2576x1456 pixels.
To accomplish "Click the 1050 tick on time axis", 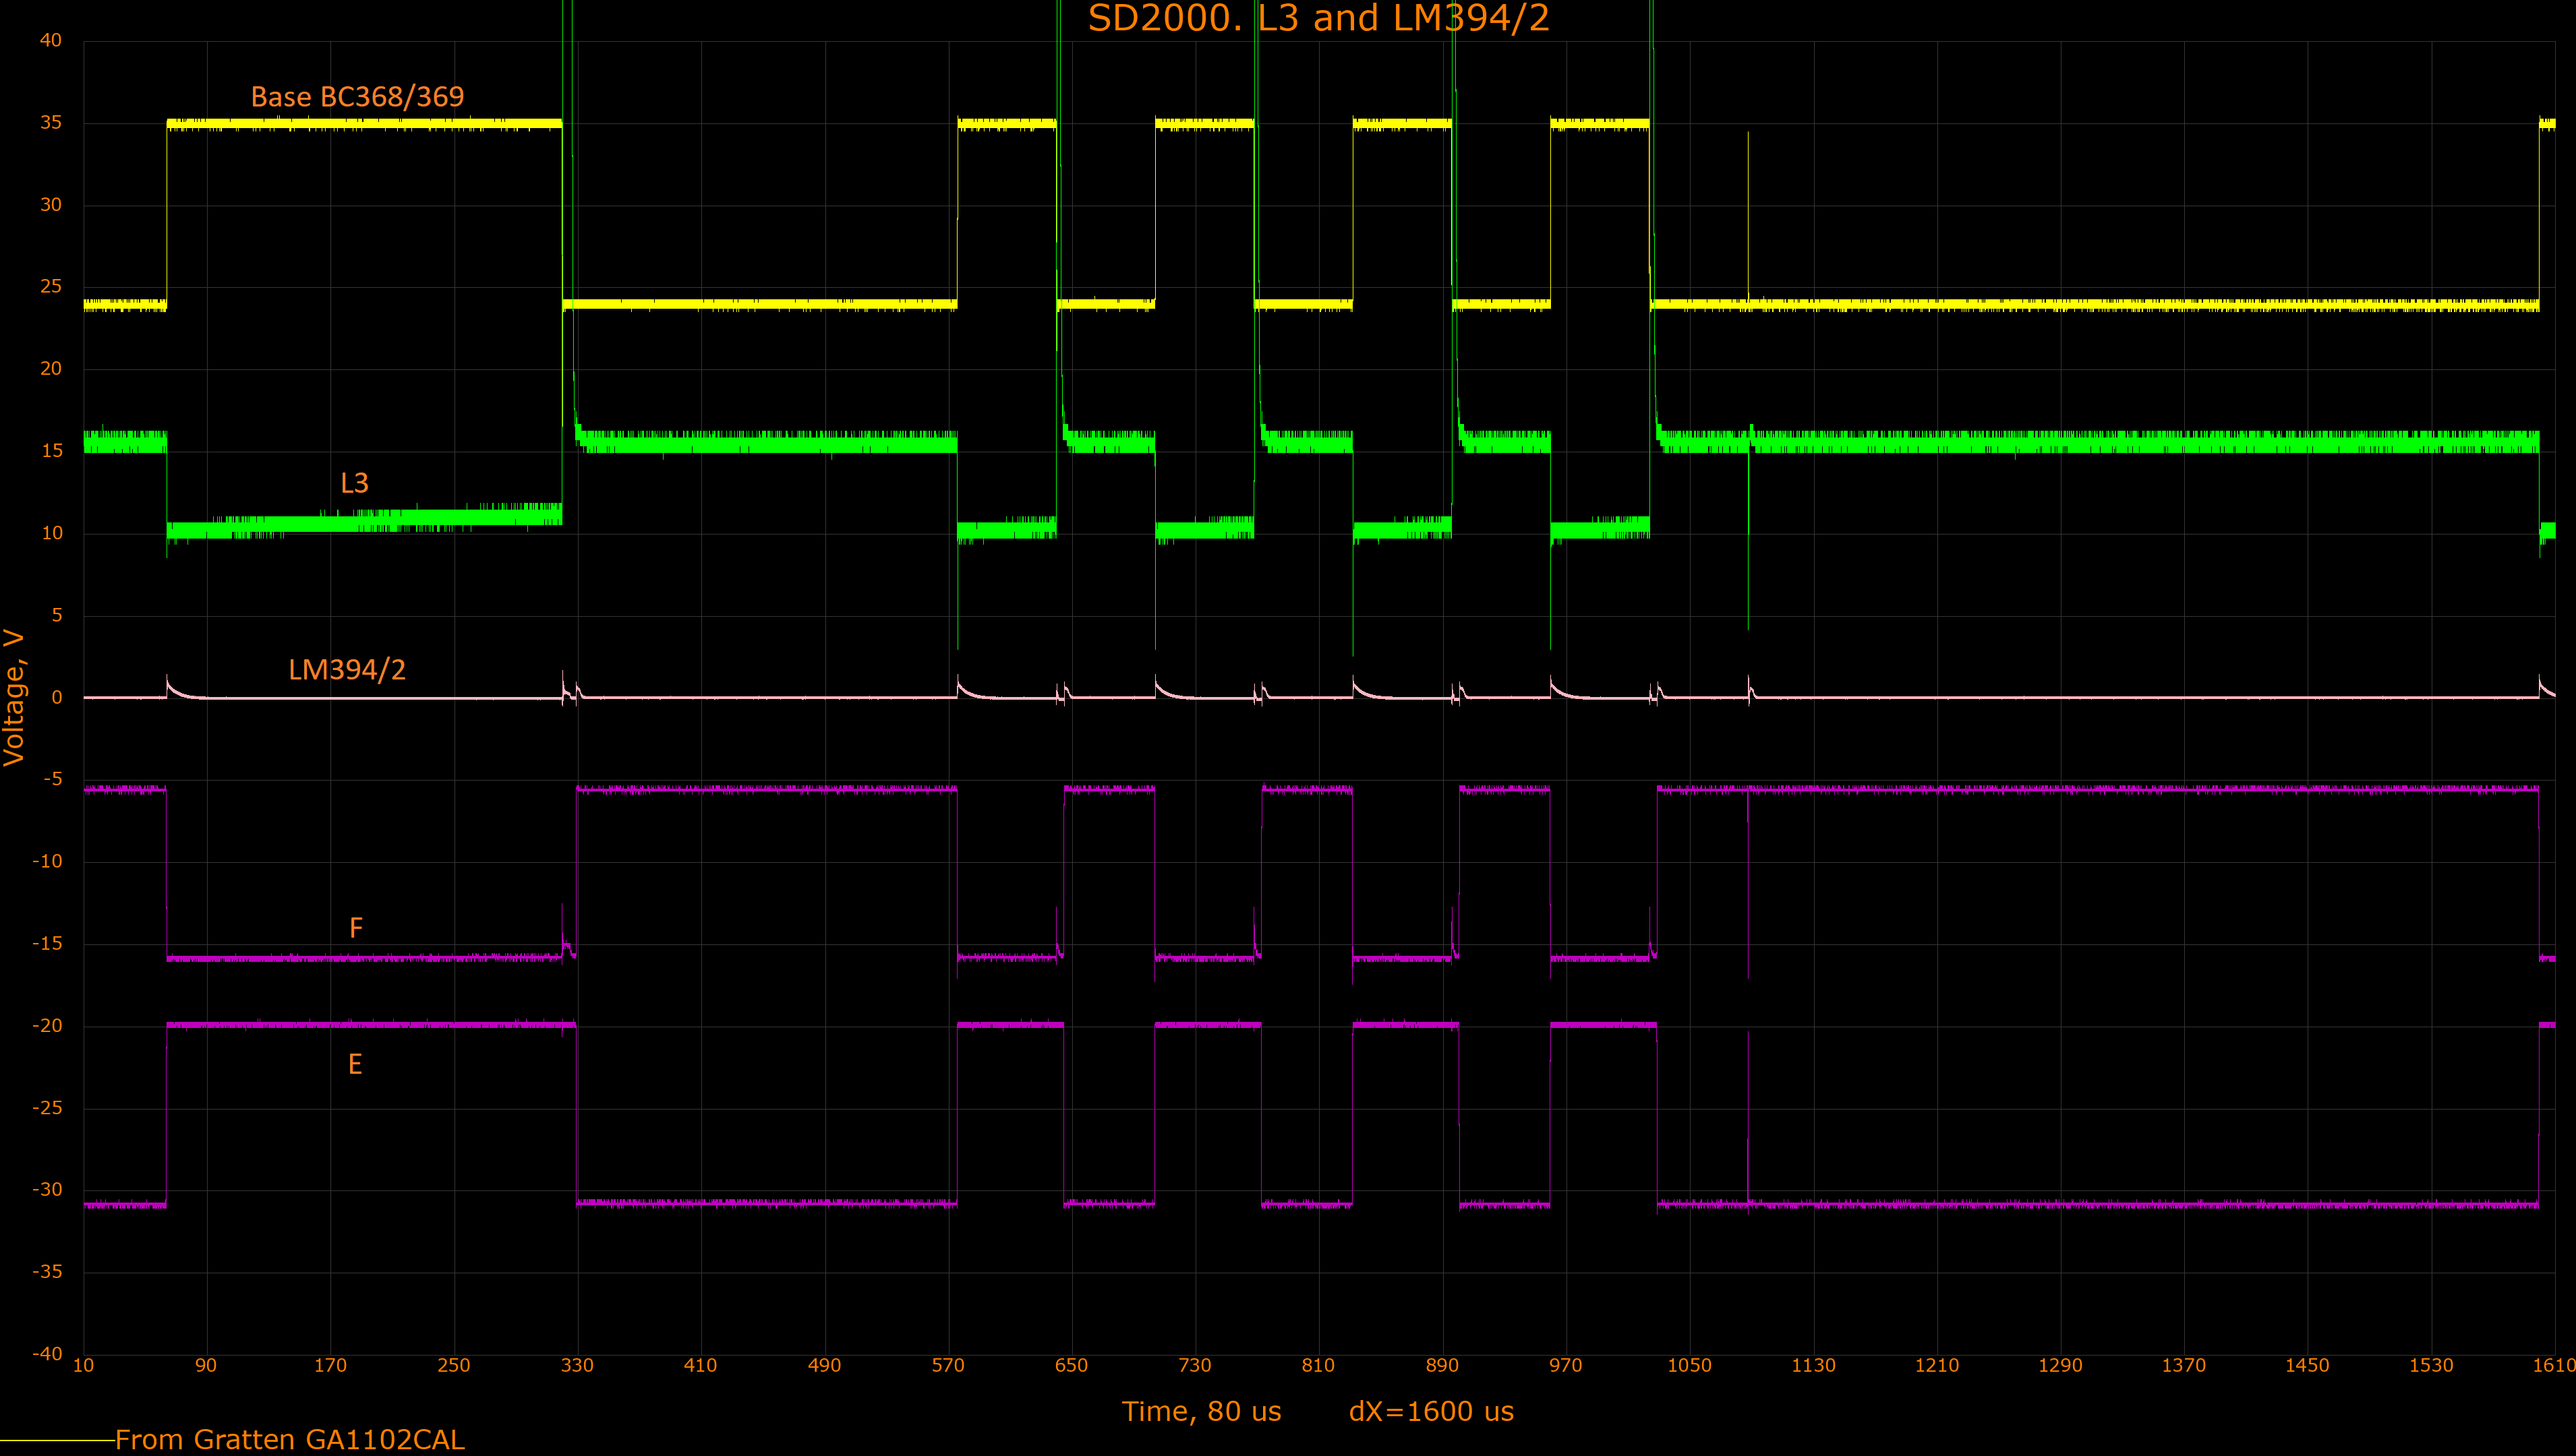I will [x=1689, y=1366].
